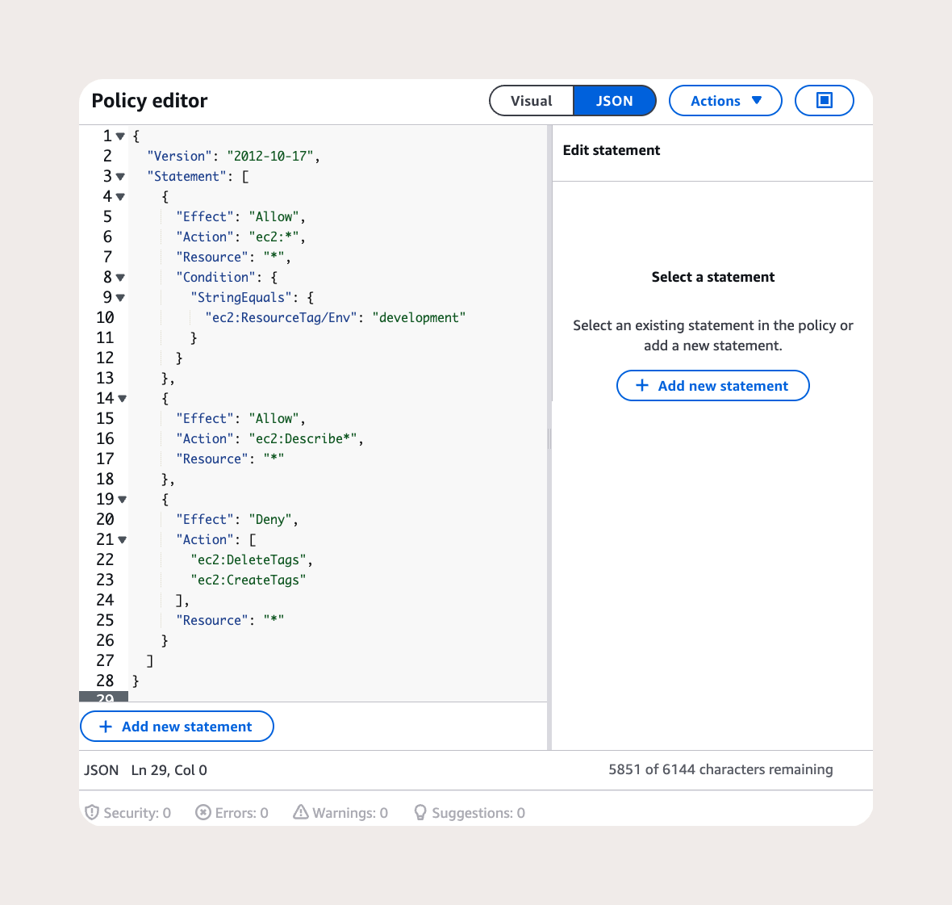Collapse the second statement fold on line 14
Screen dimensions: 952x905
click(x=122, y=399)
